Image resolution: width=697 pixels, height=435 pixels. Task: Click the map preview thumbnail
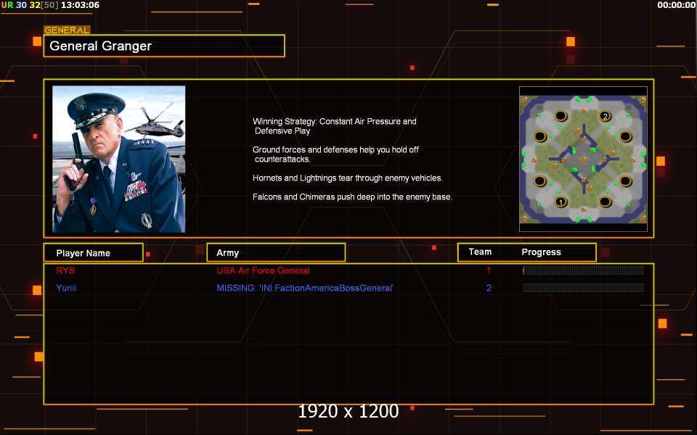[x=583, y=159]
